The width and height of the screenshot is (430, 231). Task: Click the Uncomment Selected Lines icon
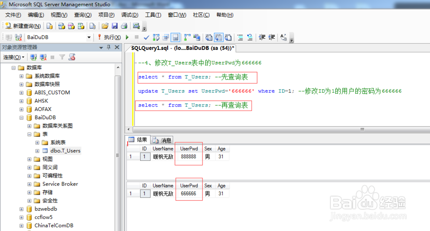click(x=250, y=37)
